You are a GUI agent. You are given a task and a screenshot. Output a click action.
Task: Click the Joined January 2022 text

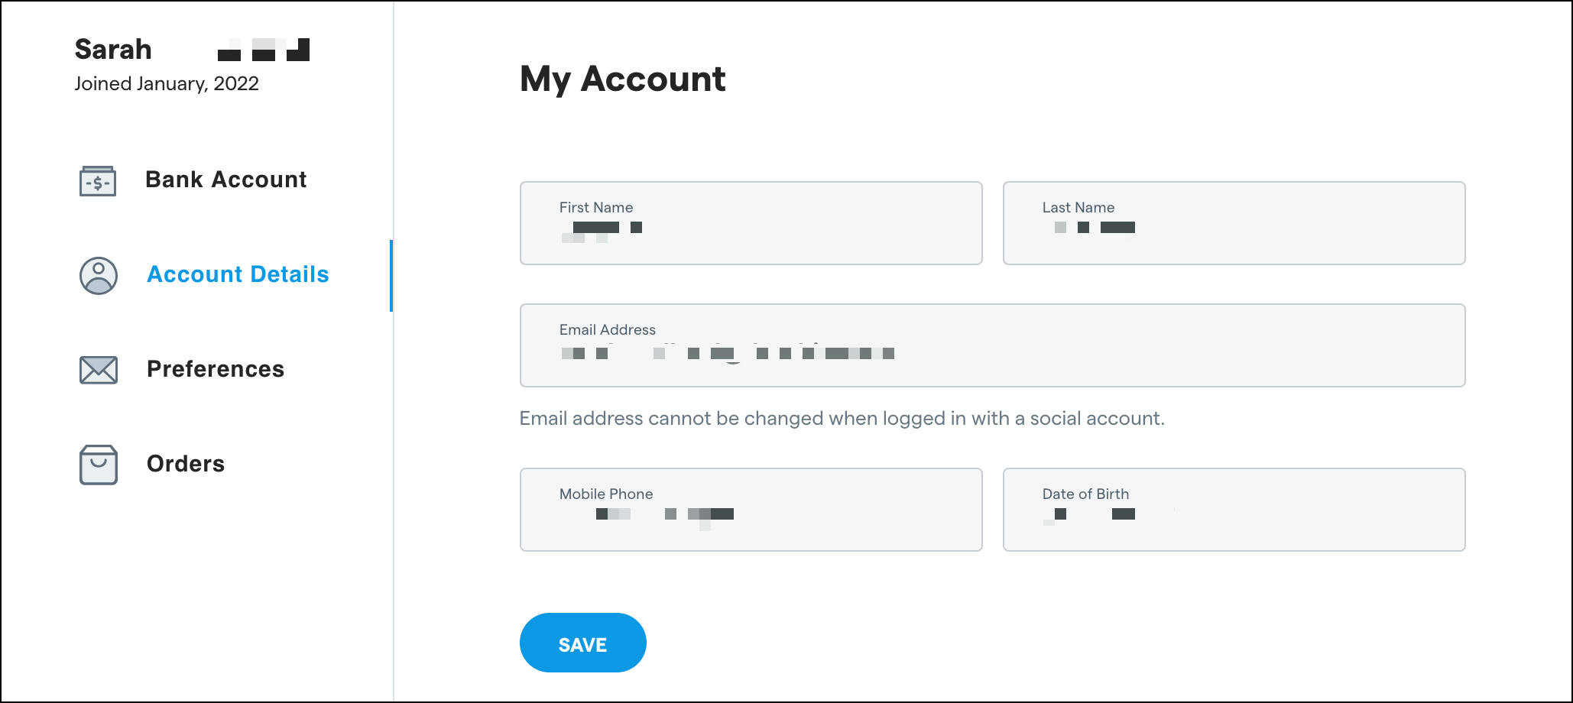pyautogui.click(x=167, y=83)
